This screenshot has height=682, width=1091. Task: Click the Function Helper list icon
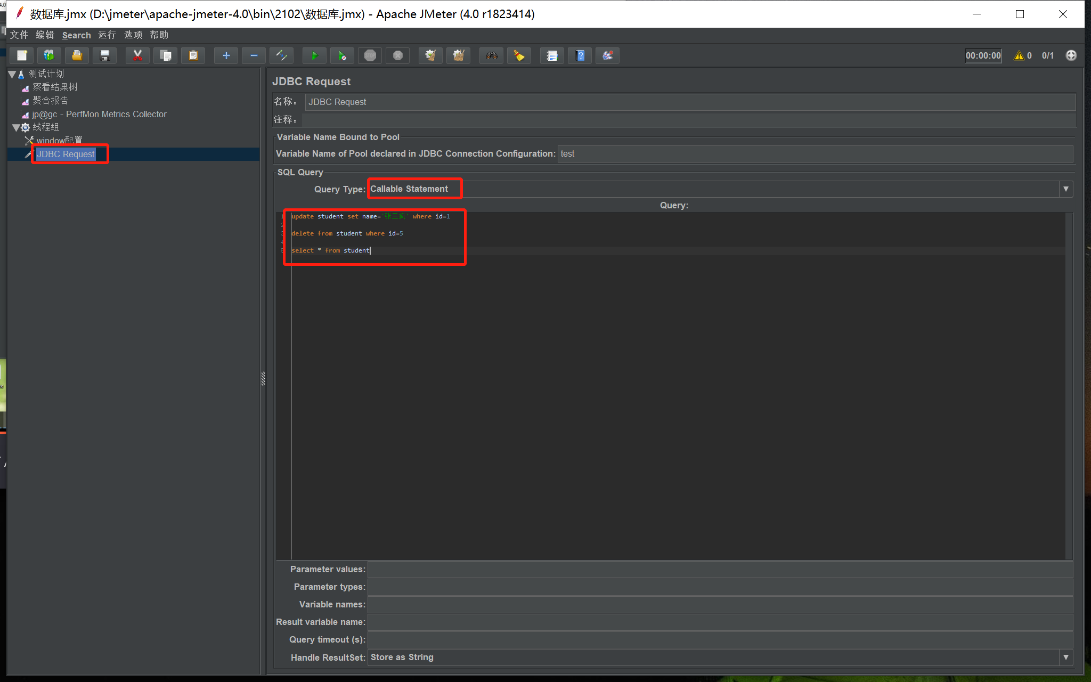click(x=552, y=55)
